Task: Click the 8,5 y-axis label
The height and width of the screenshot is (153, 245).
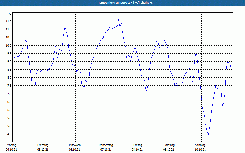Action: click(9, 70)
